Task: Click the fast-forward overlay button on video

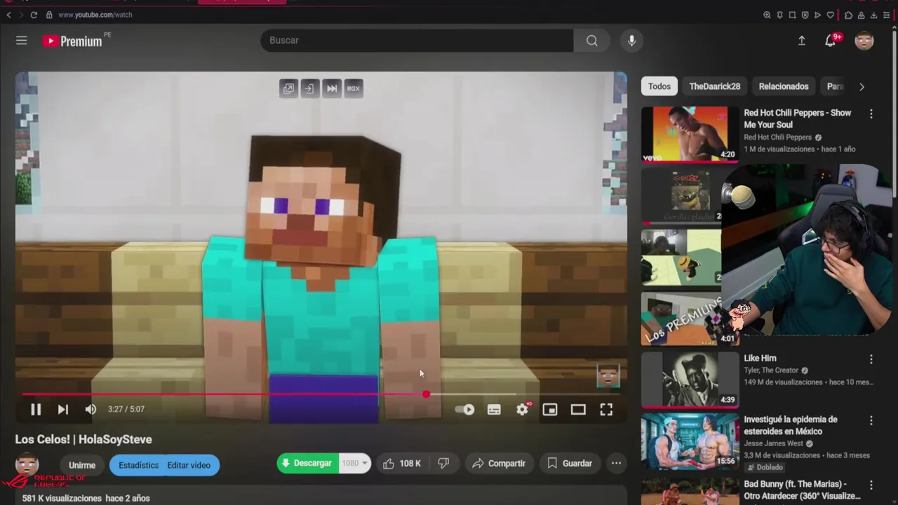Action: coord(332,88)
